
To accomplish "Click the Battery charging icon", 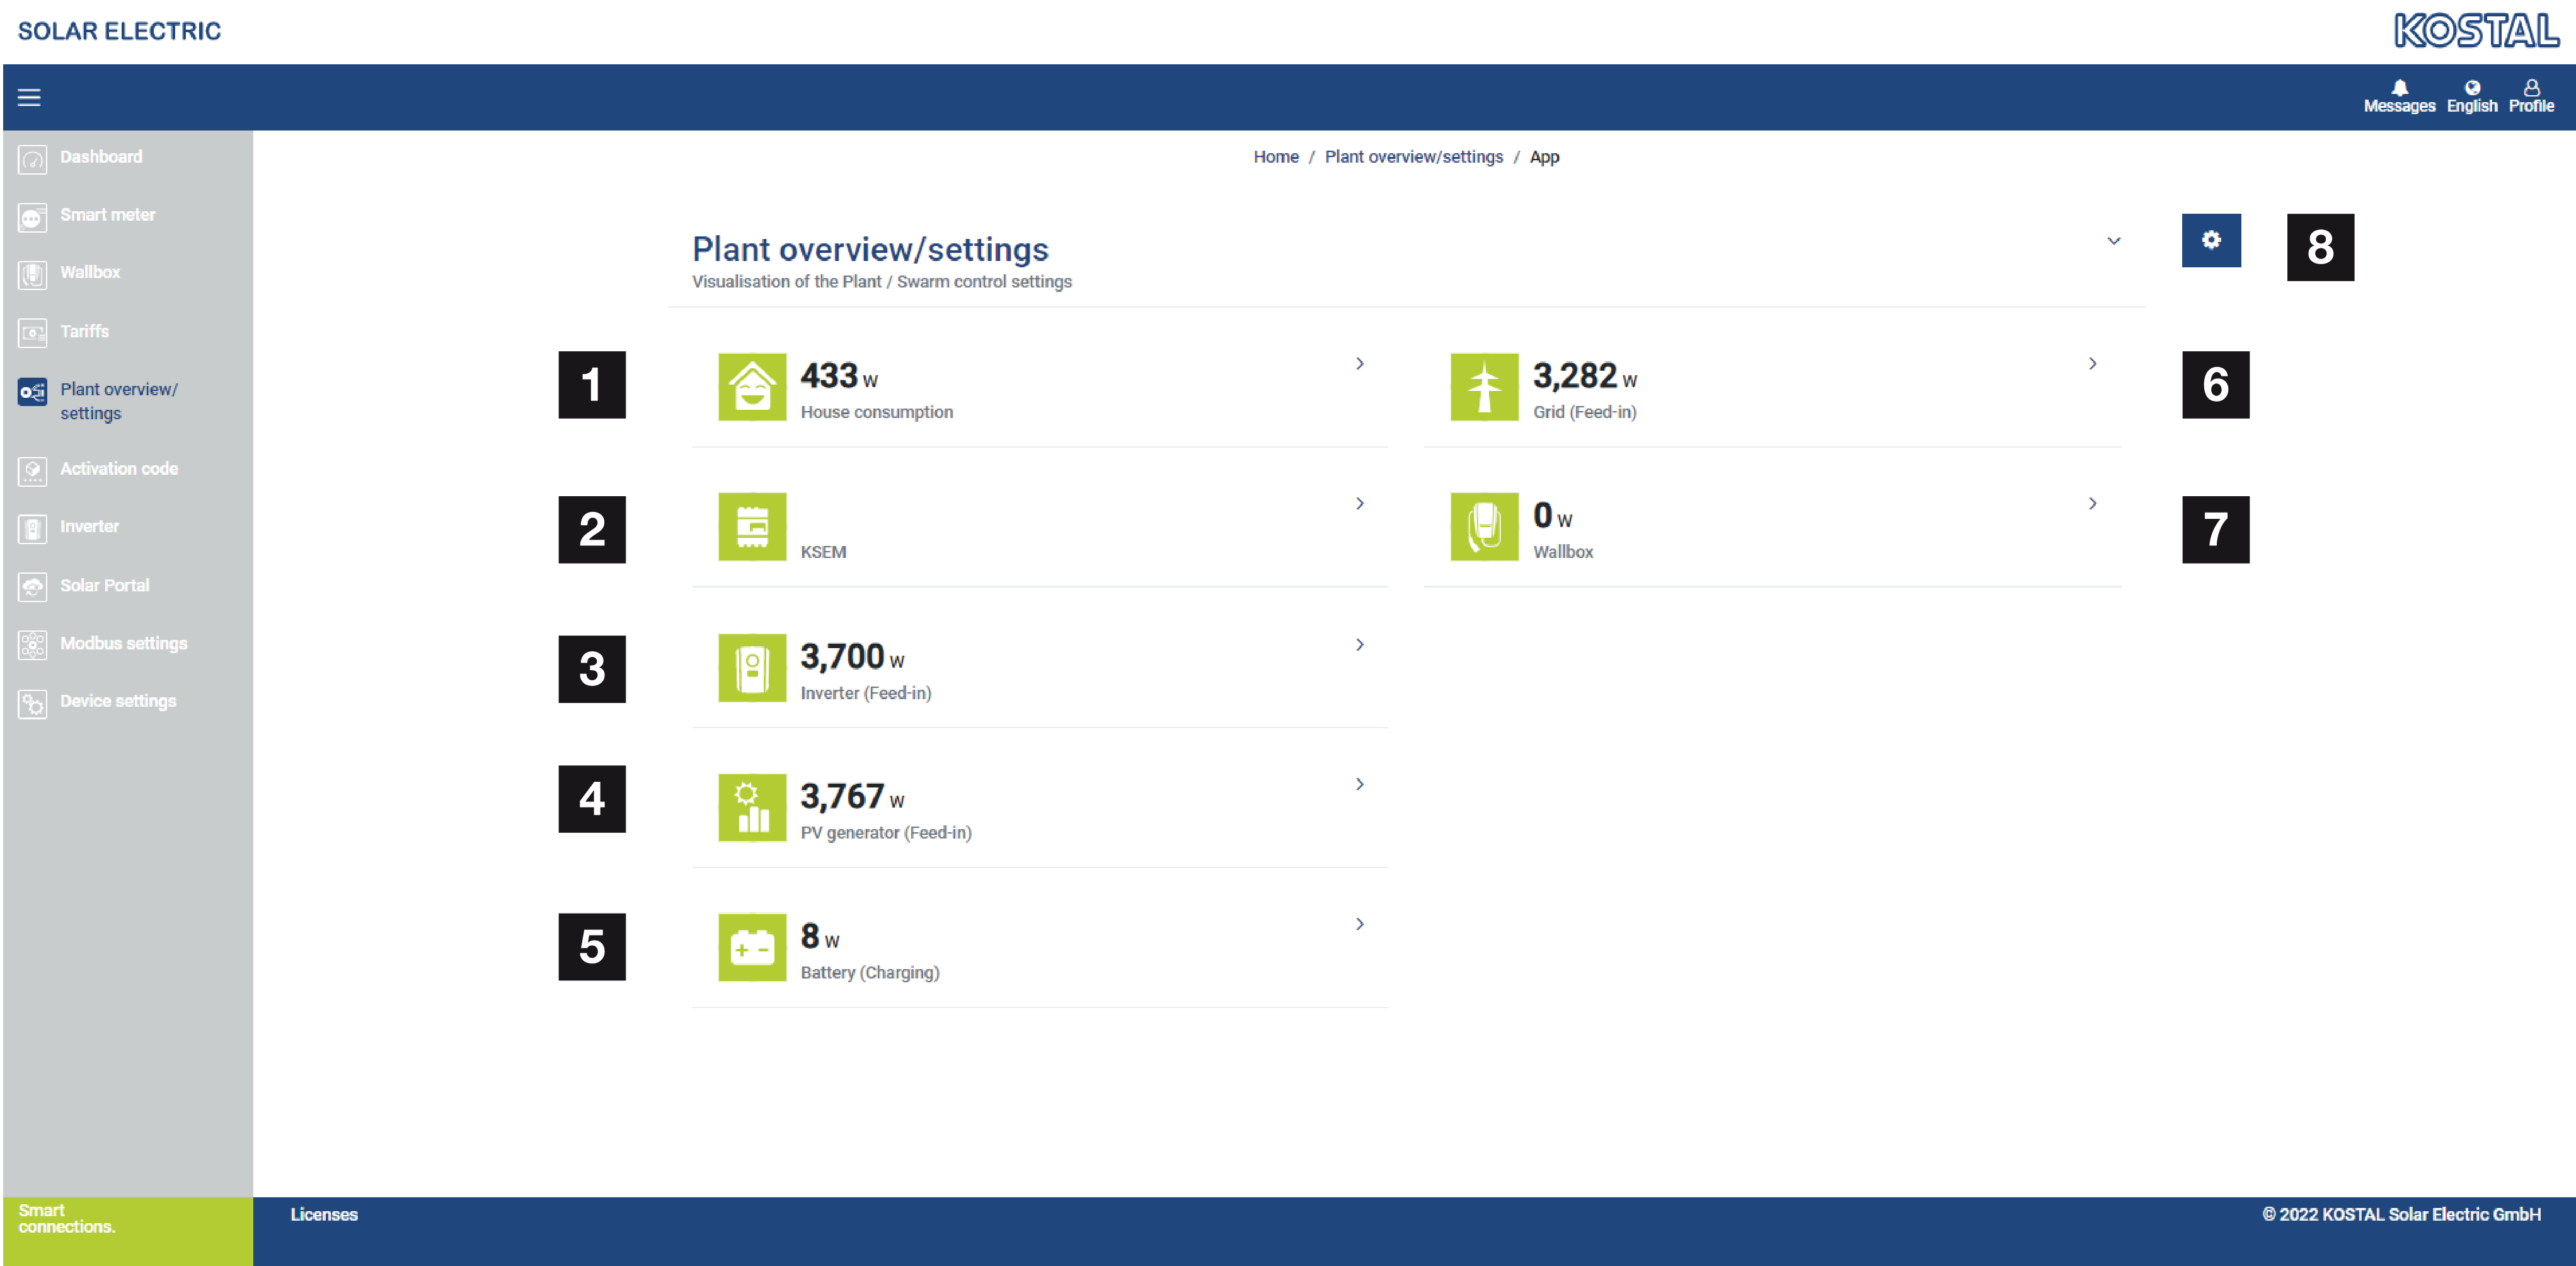I will [x=752, y=947].
